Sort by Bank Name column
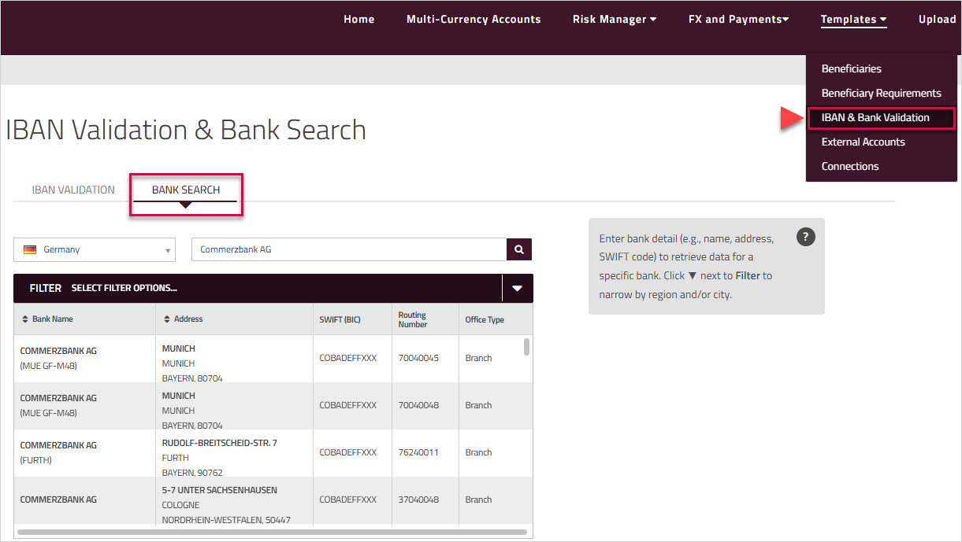The width and height of the screenshot is (962, 542). pyautogui.click(x=47, y=319)
